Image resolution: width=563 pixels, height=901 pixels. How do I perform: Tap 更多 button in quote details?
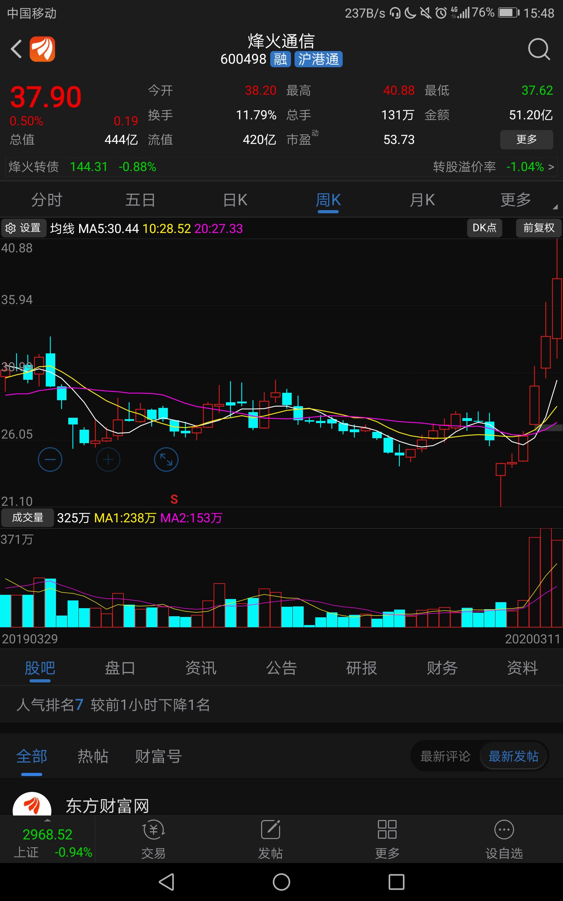click(526, 140)
